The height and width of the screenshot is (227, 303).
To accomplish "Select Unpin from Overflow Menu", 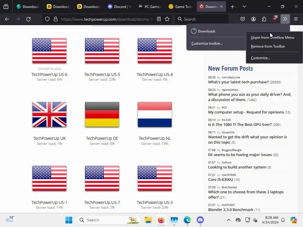I will [273, 38].
